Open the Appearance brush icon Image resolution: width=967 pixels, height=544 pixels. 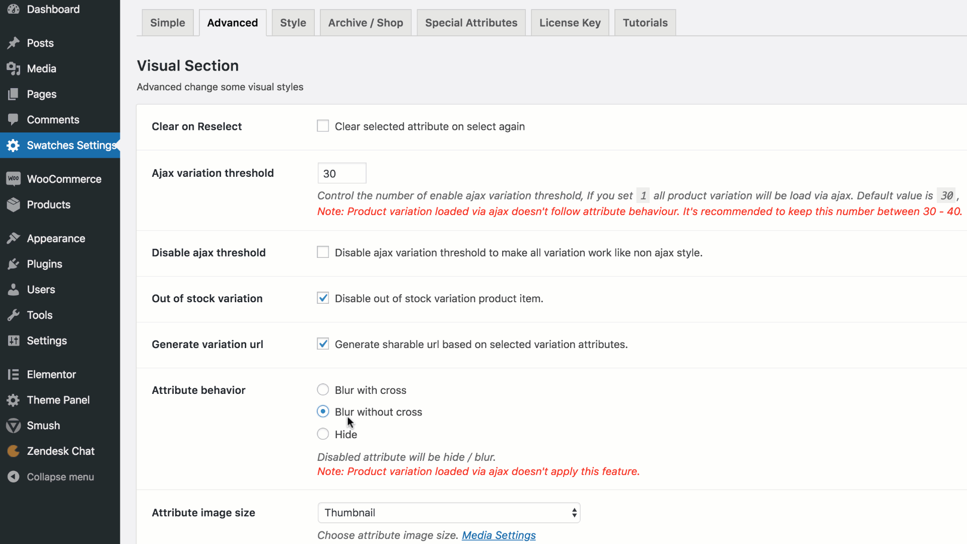13,238
